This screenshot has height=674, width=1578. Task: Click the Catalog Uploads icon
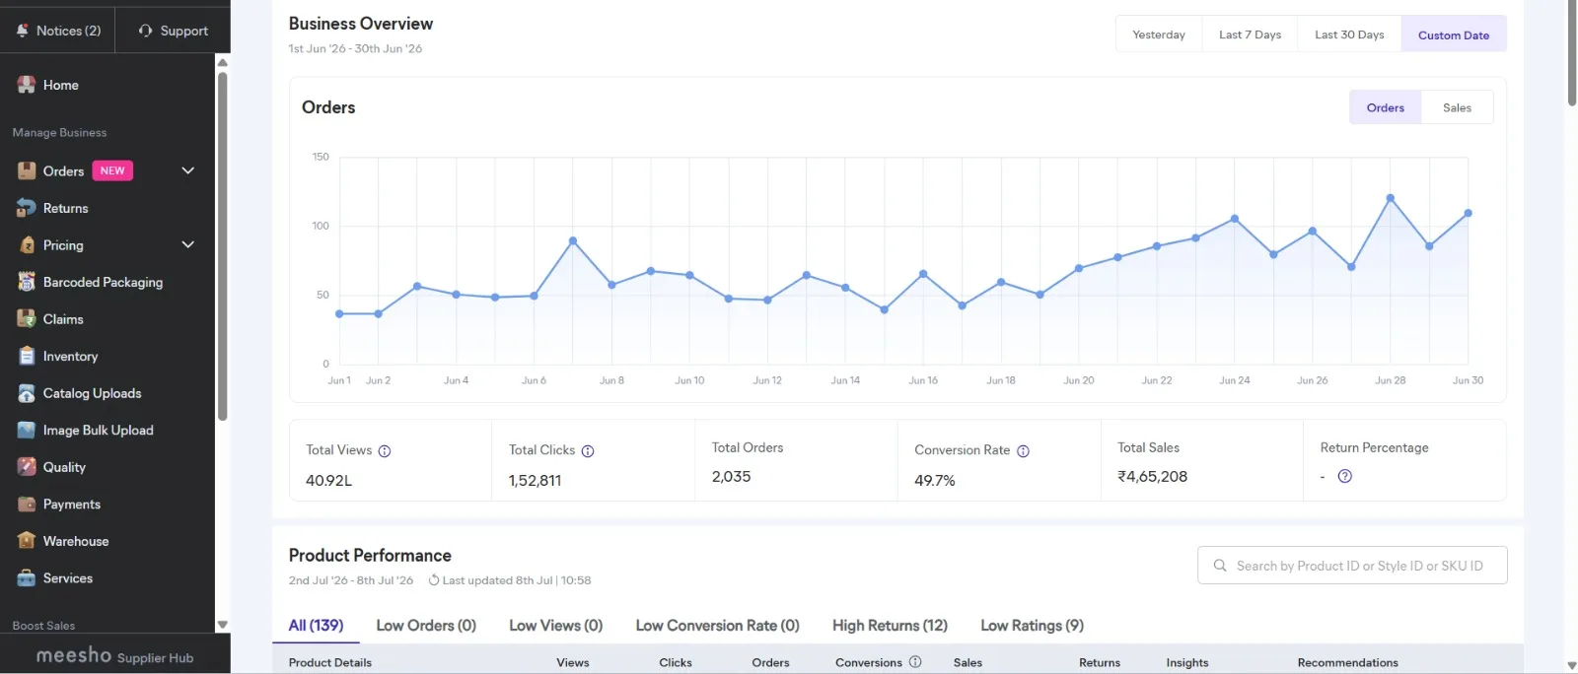[x=27, y=393]
